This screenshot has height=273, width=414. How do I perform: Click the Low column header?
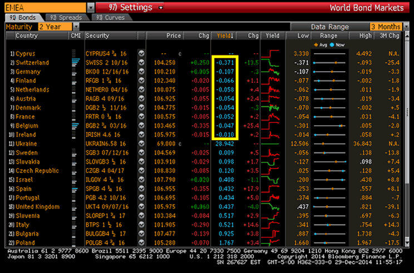point(299,36)
